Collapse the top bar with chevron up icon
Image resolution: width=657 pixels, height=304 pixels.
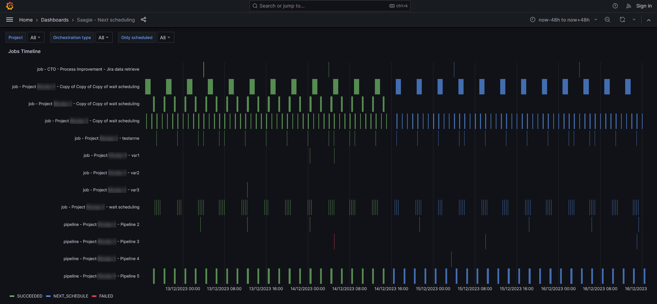click(x=649, y=20)
